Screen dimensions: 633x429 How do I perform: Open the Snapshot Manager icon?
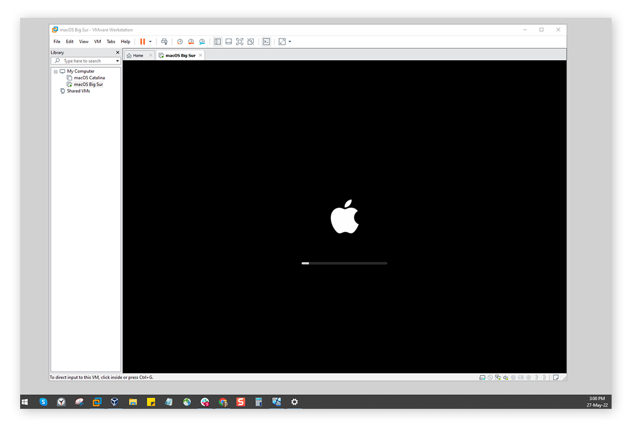tap(202, 41)
